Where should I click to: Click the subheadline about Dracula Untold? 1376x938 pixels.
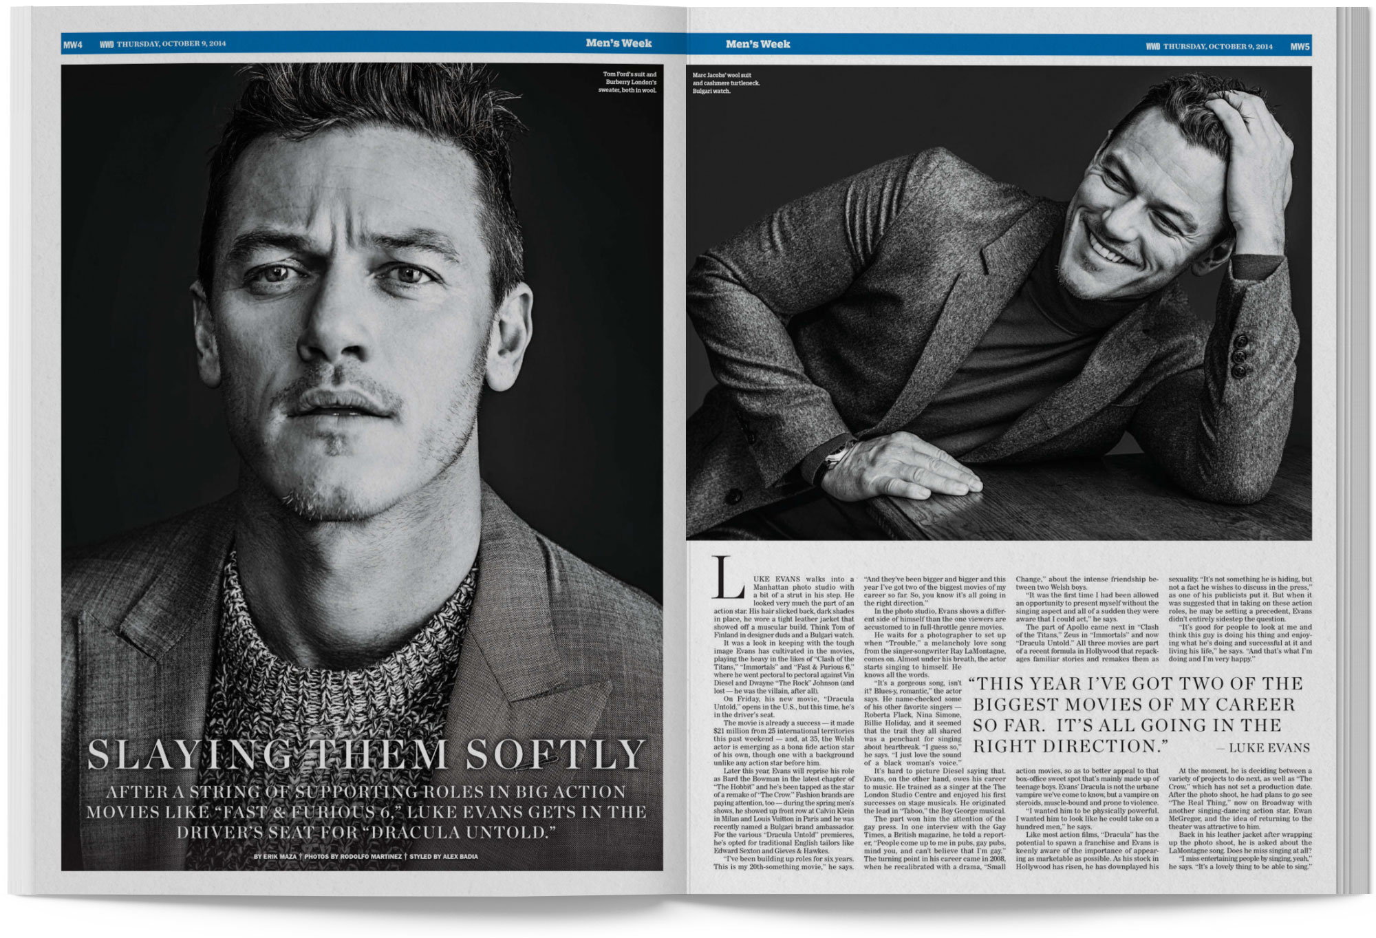[365, 812]
